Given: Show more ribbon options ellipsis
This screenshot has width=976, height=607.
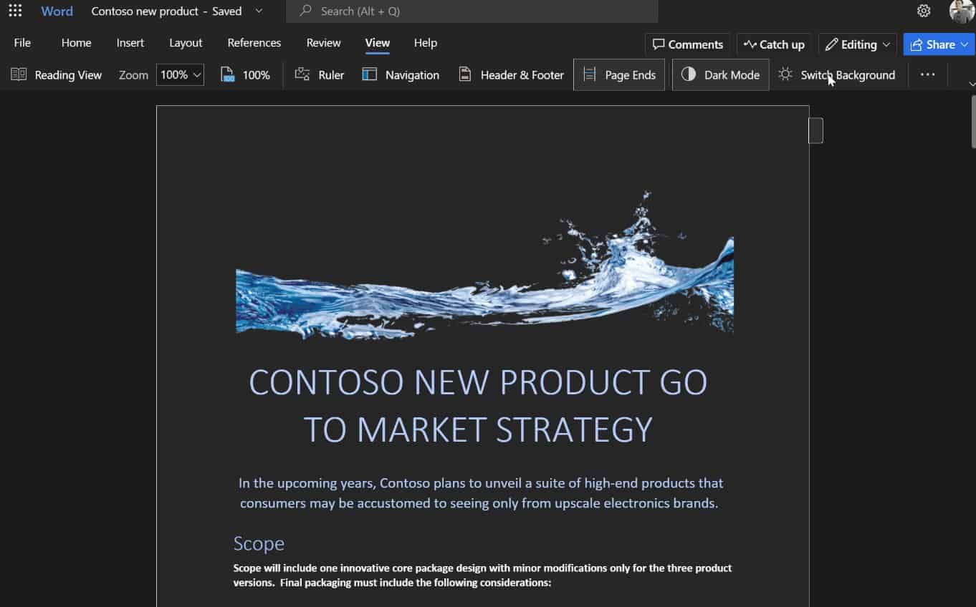Looking at the screenshot, I should [927, 74].
